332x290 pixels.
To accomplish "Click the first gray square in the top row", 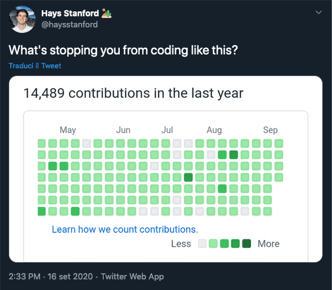I will tap(87, 143).
